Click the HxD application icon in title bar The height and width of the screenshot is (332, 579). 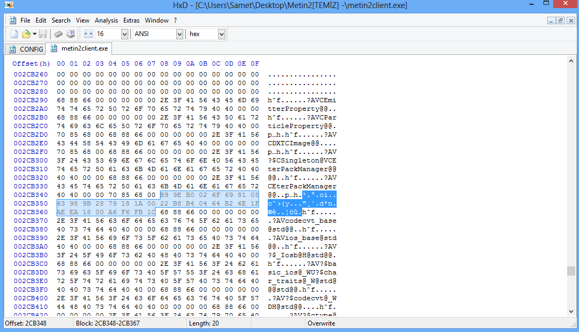tap(9, 5)
